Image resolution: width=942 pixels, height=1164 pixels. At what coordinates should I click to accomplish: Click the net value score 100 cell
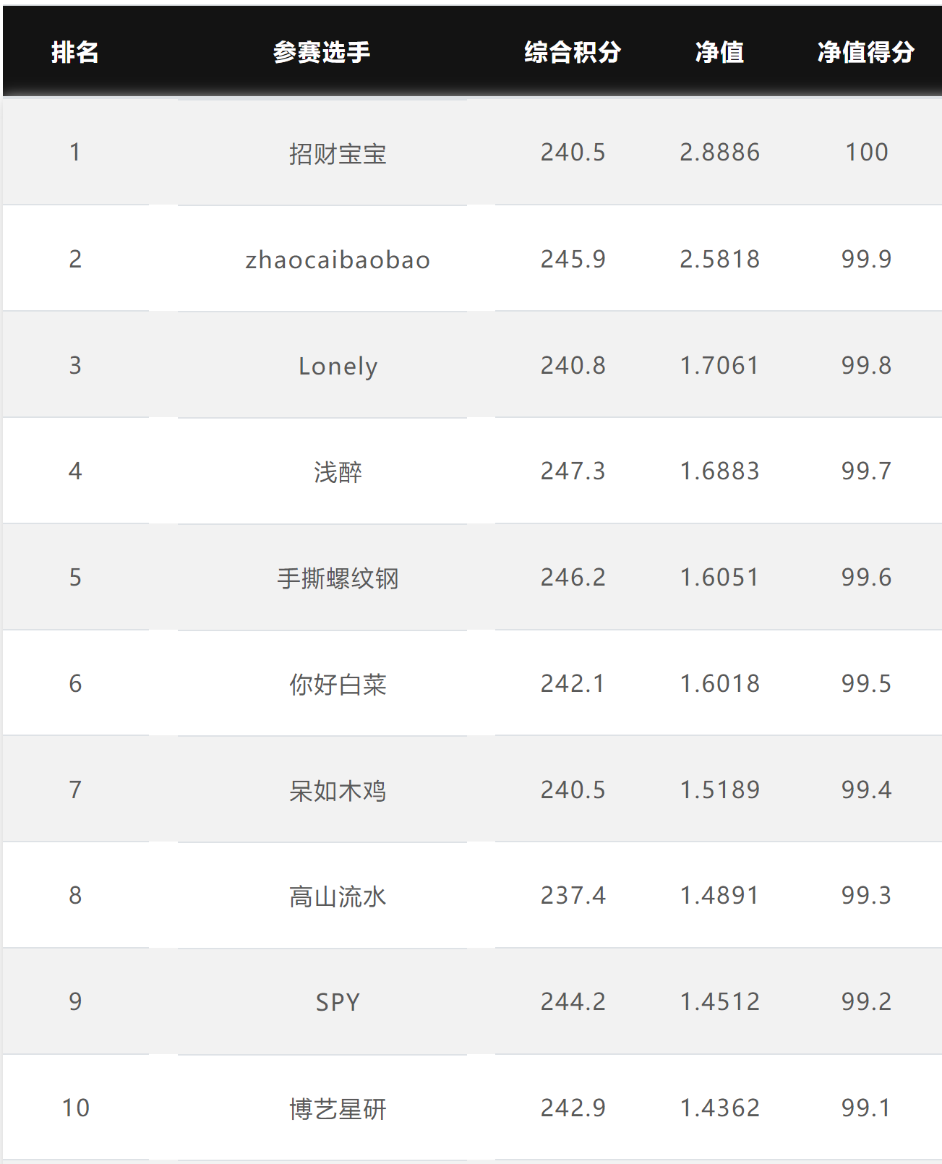867,152
